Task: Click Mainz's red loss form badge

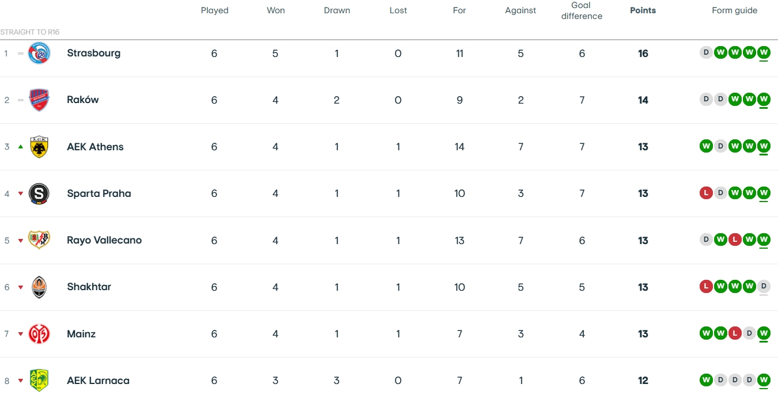Action: (x=735, y=333)
